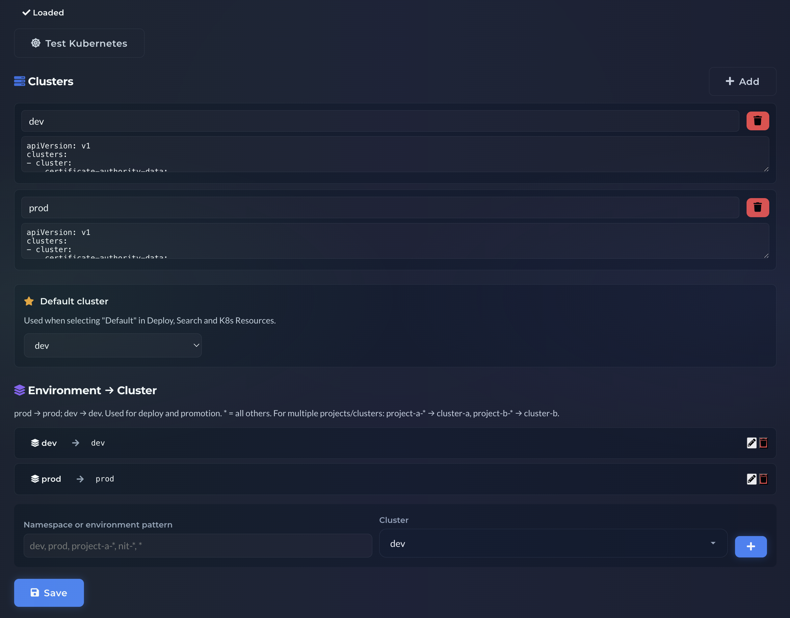The width and height of the screenshot is (790, 618).
Task: Click the blue plus add-mapping button
Action: tap(750, 546)
